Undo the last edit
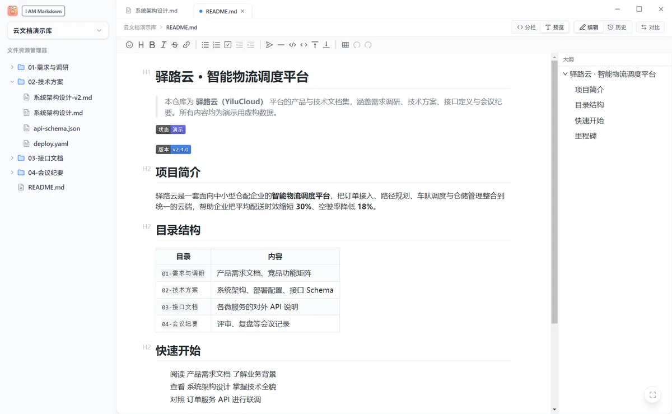This screenshot has height=414, width=672. click(357, 45)
